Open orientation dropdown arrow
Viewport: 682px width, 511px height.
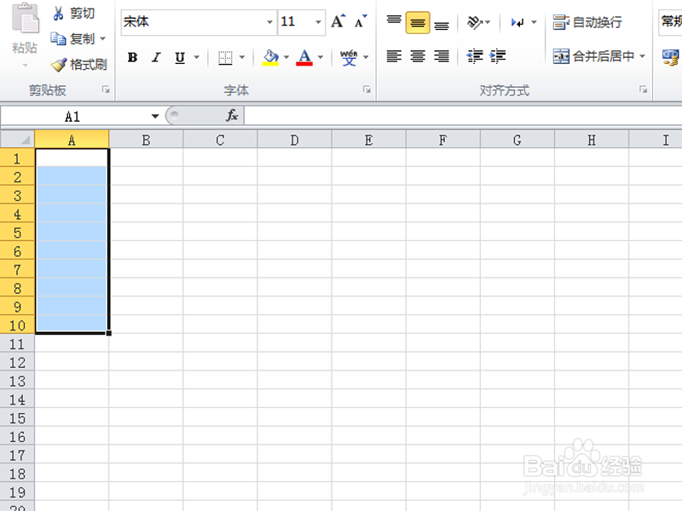coord(488,22)
